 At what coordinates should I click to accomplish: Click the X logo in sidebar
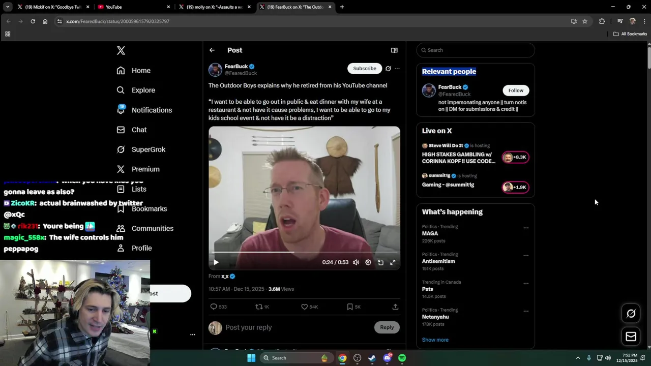[x=121, y=50]
